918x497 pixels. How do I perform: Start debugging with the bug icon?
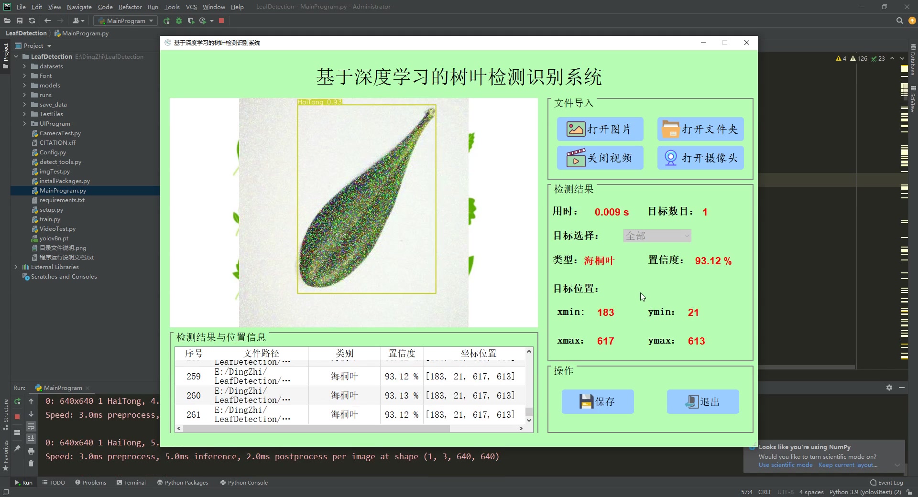coord(178,21)
